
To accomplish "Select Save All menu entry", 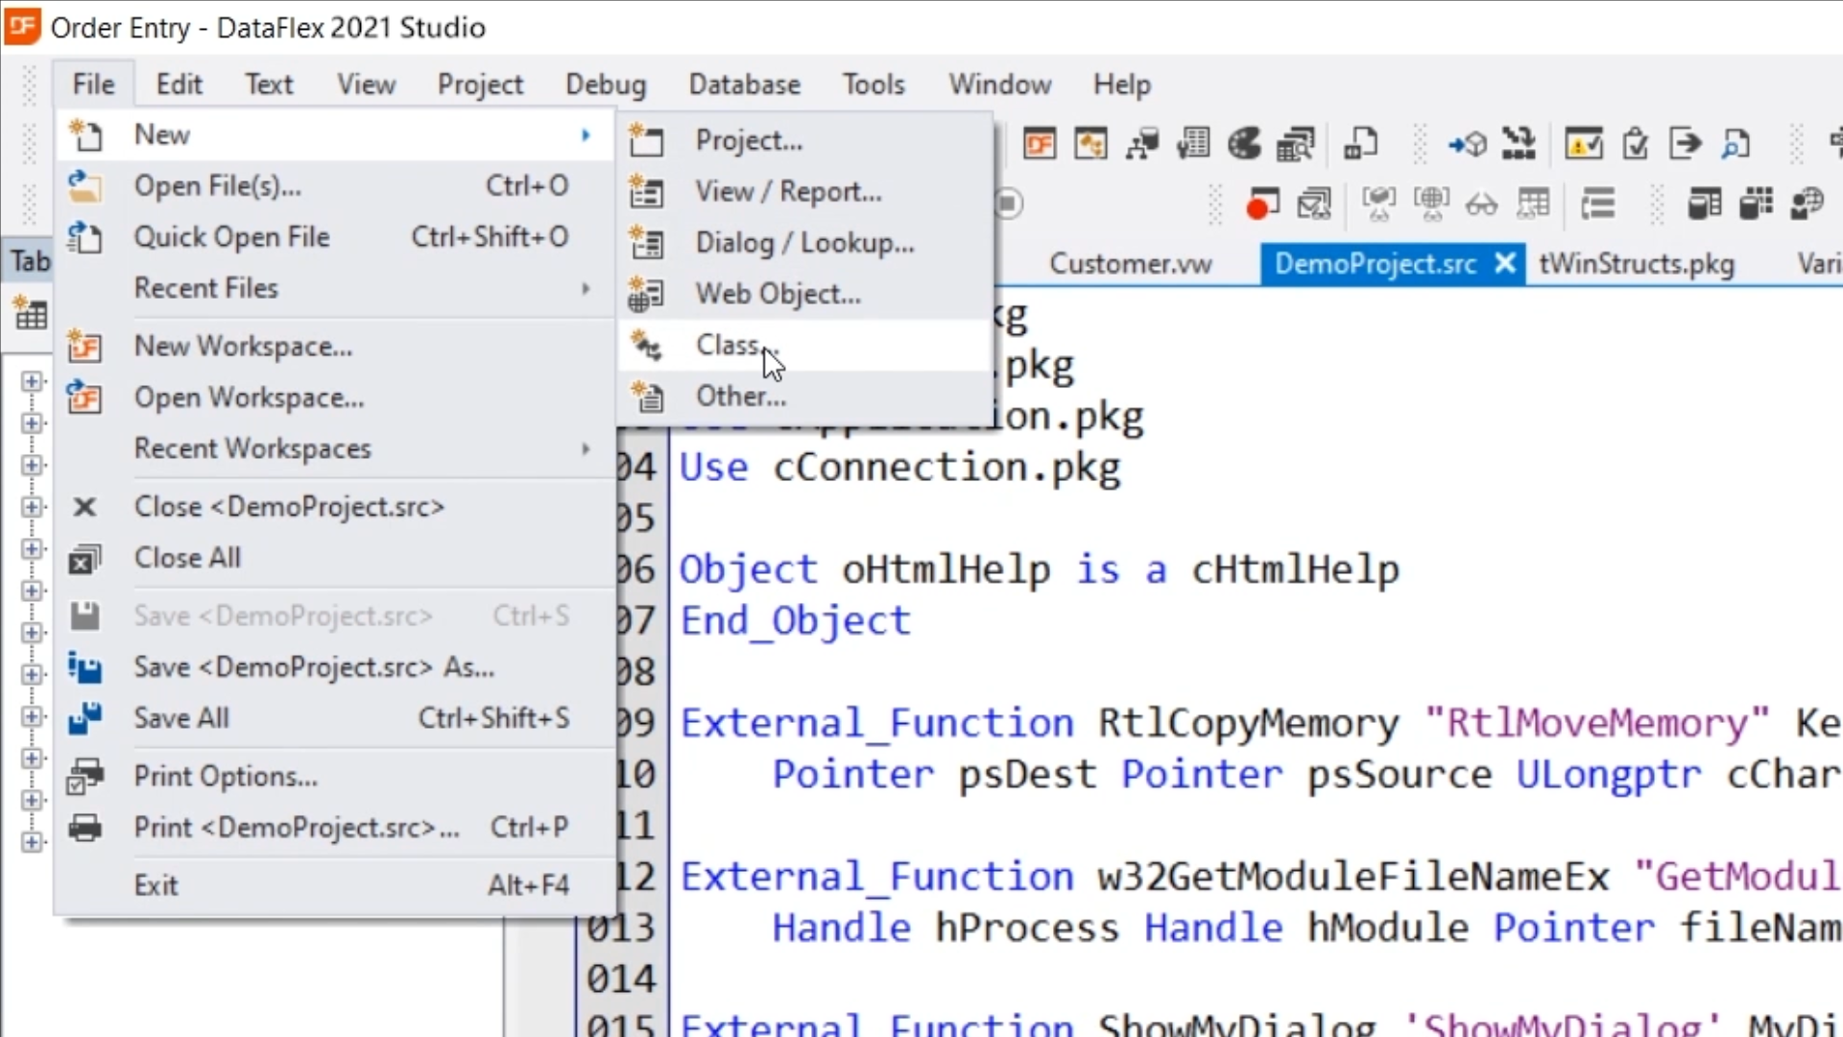I will click(181, 718).
